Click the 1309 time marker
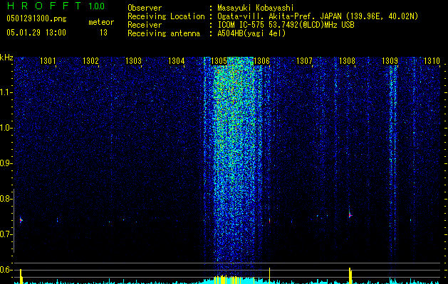 click(390, 61)
